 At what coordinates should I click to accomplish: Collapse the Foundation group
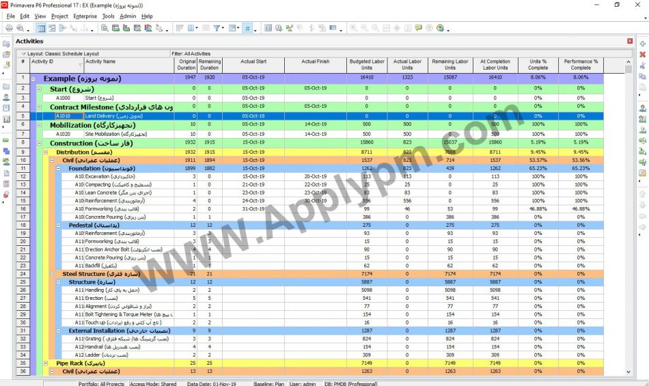[58, 168]
